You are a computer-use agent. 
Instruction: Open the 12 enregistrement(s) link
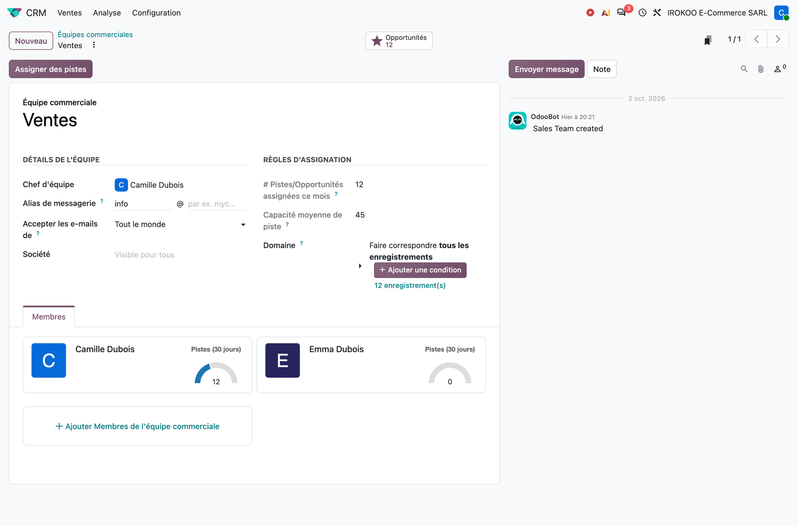point(410,286)
